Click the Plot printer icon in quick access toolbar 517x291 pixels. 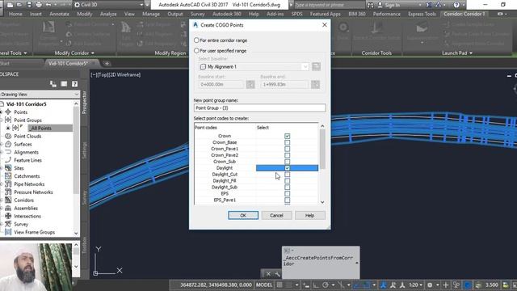point(39,5)
